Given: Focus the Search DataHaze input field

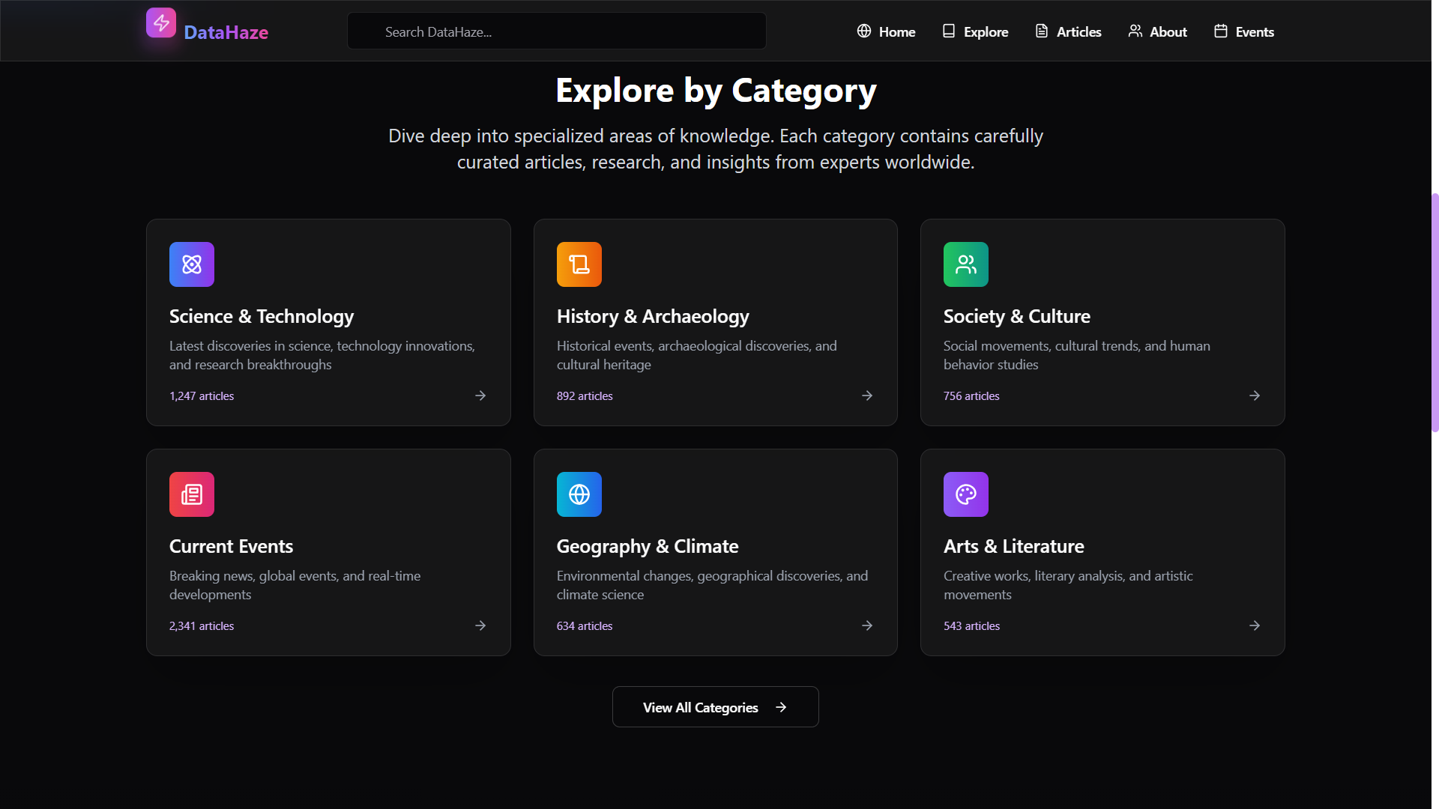Looking at the screenshot, I should [x=556, y=31].
